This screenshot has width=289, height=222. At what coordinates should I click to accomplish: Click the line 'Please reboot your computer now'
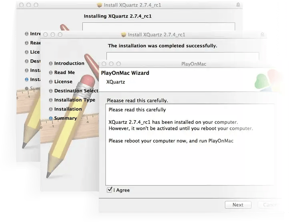click(171, 141)
